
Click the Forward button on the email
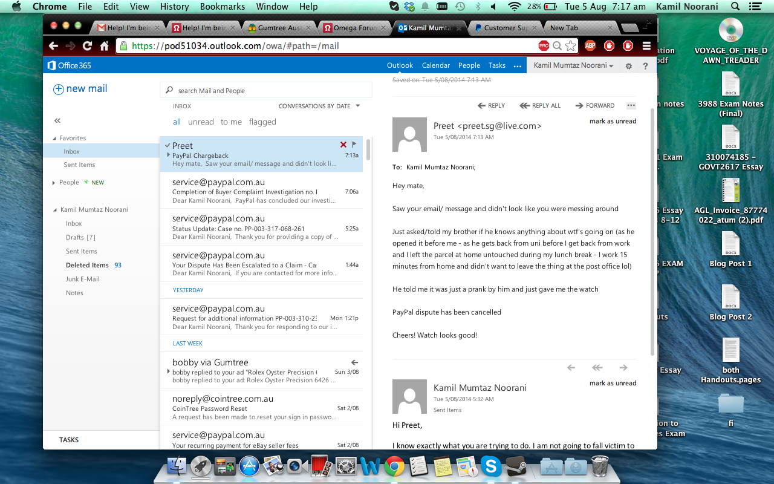click(x=594, y=106)
